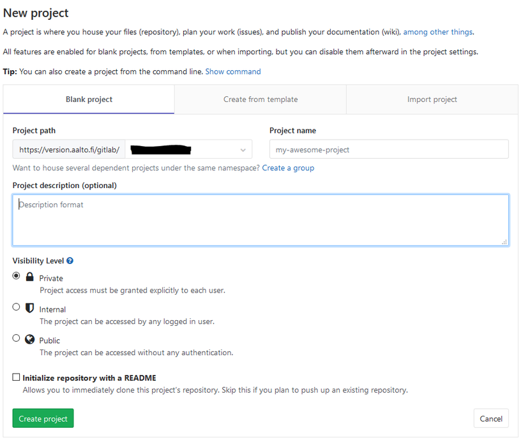Viewport: 523px width, 447px height.
Task: Click the Private lock icon
Action: (x=29, y=277)
